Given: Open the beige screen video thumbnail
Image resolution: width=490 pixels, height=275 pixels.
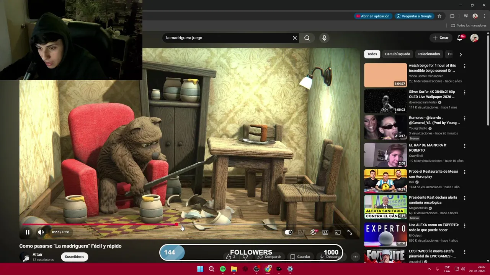Looking at the screenshot, I should click(385, 75).
